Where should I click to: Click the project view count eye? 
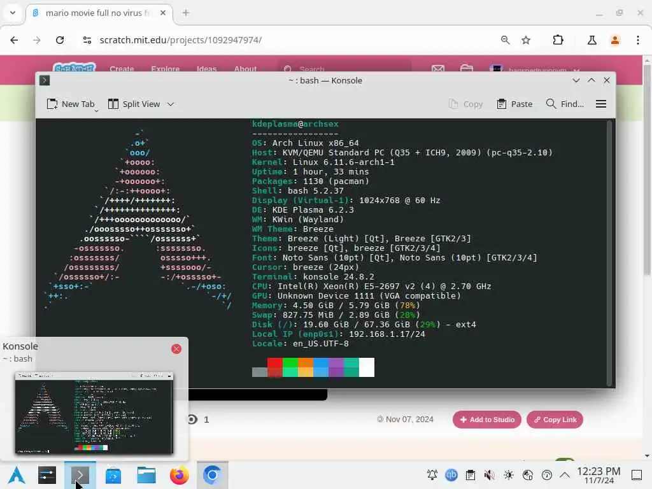pos(192,420)
